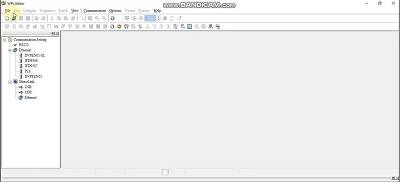Click the station number input field
400x182 pixels.
point(150,18)
